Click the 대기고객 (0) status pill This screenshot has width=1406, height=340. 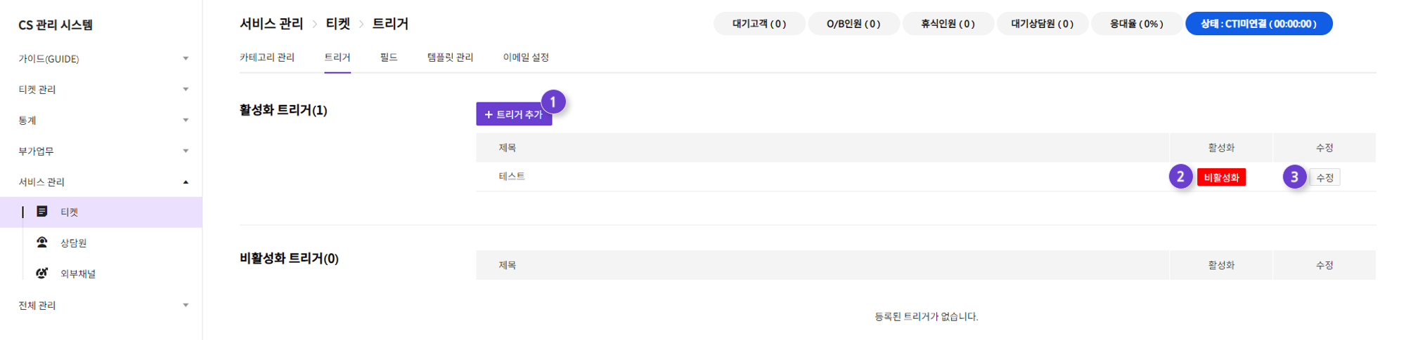(x=759, y=23)
